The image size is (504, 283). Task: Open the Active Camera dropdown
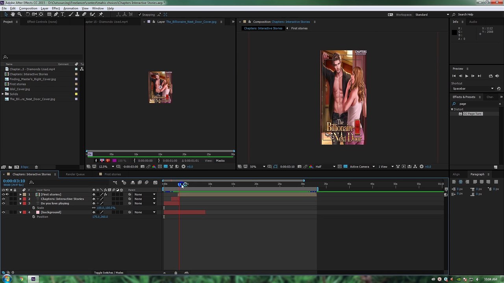(x=362, y=167)
